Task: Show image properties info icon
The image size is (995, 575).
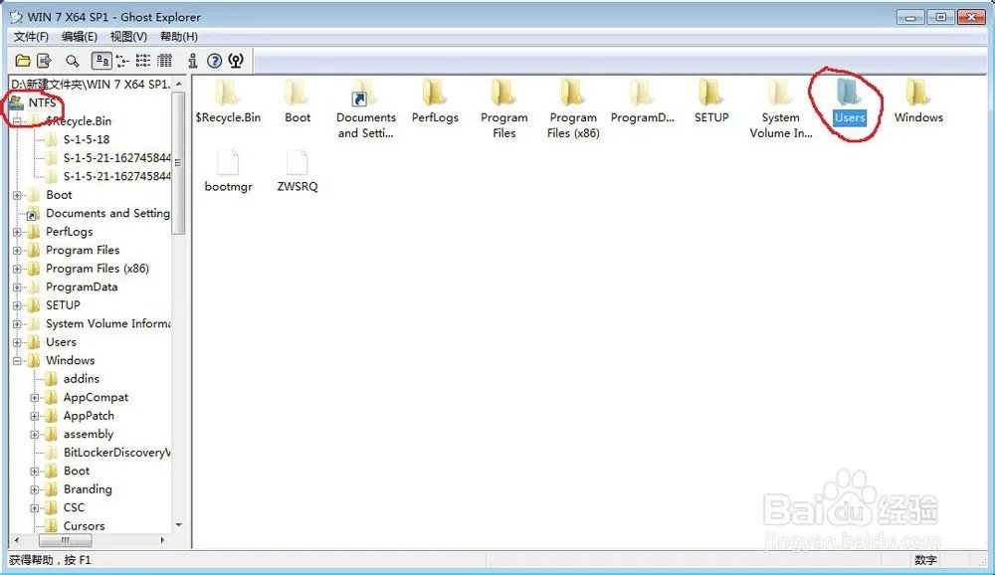Action: point(193,61)
